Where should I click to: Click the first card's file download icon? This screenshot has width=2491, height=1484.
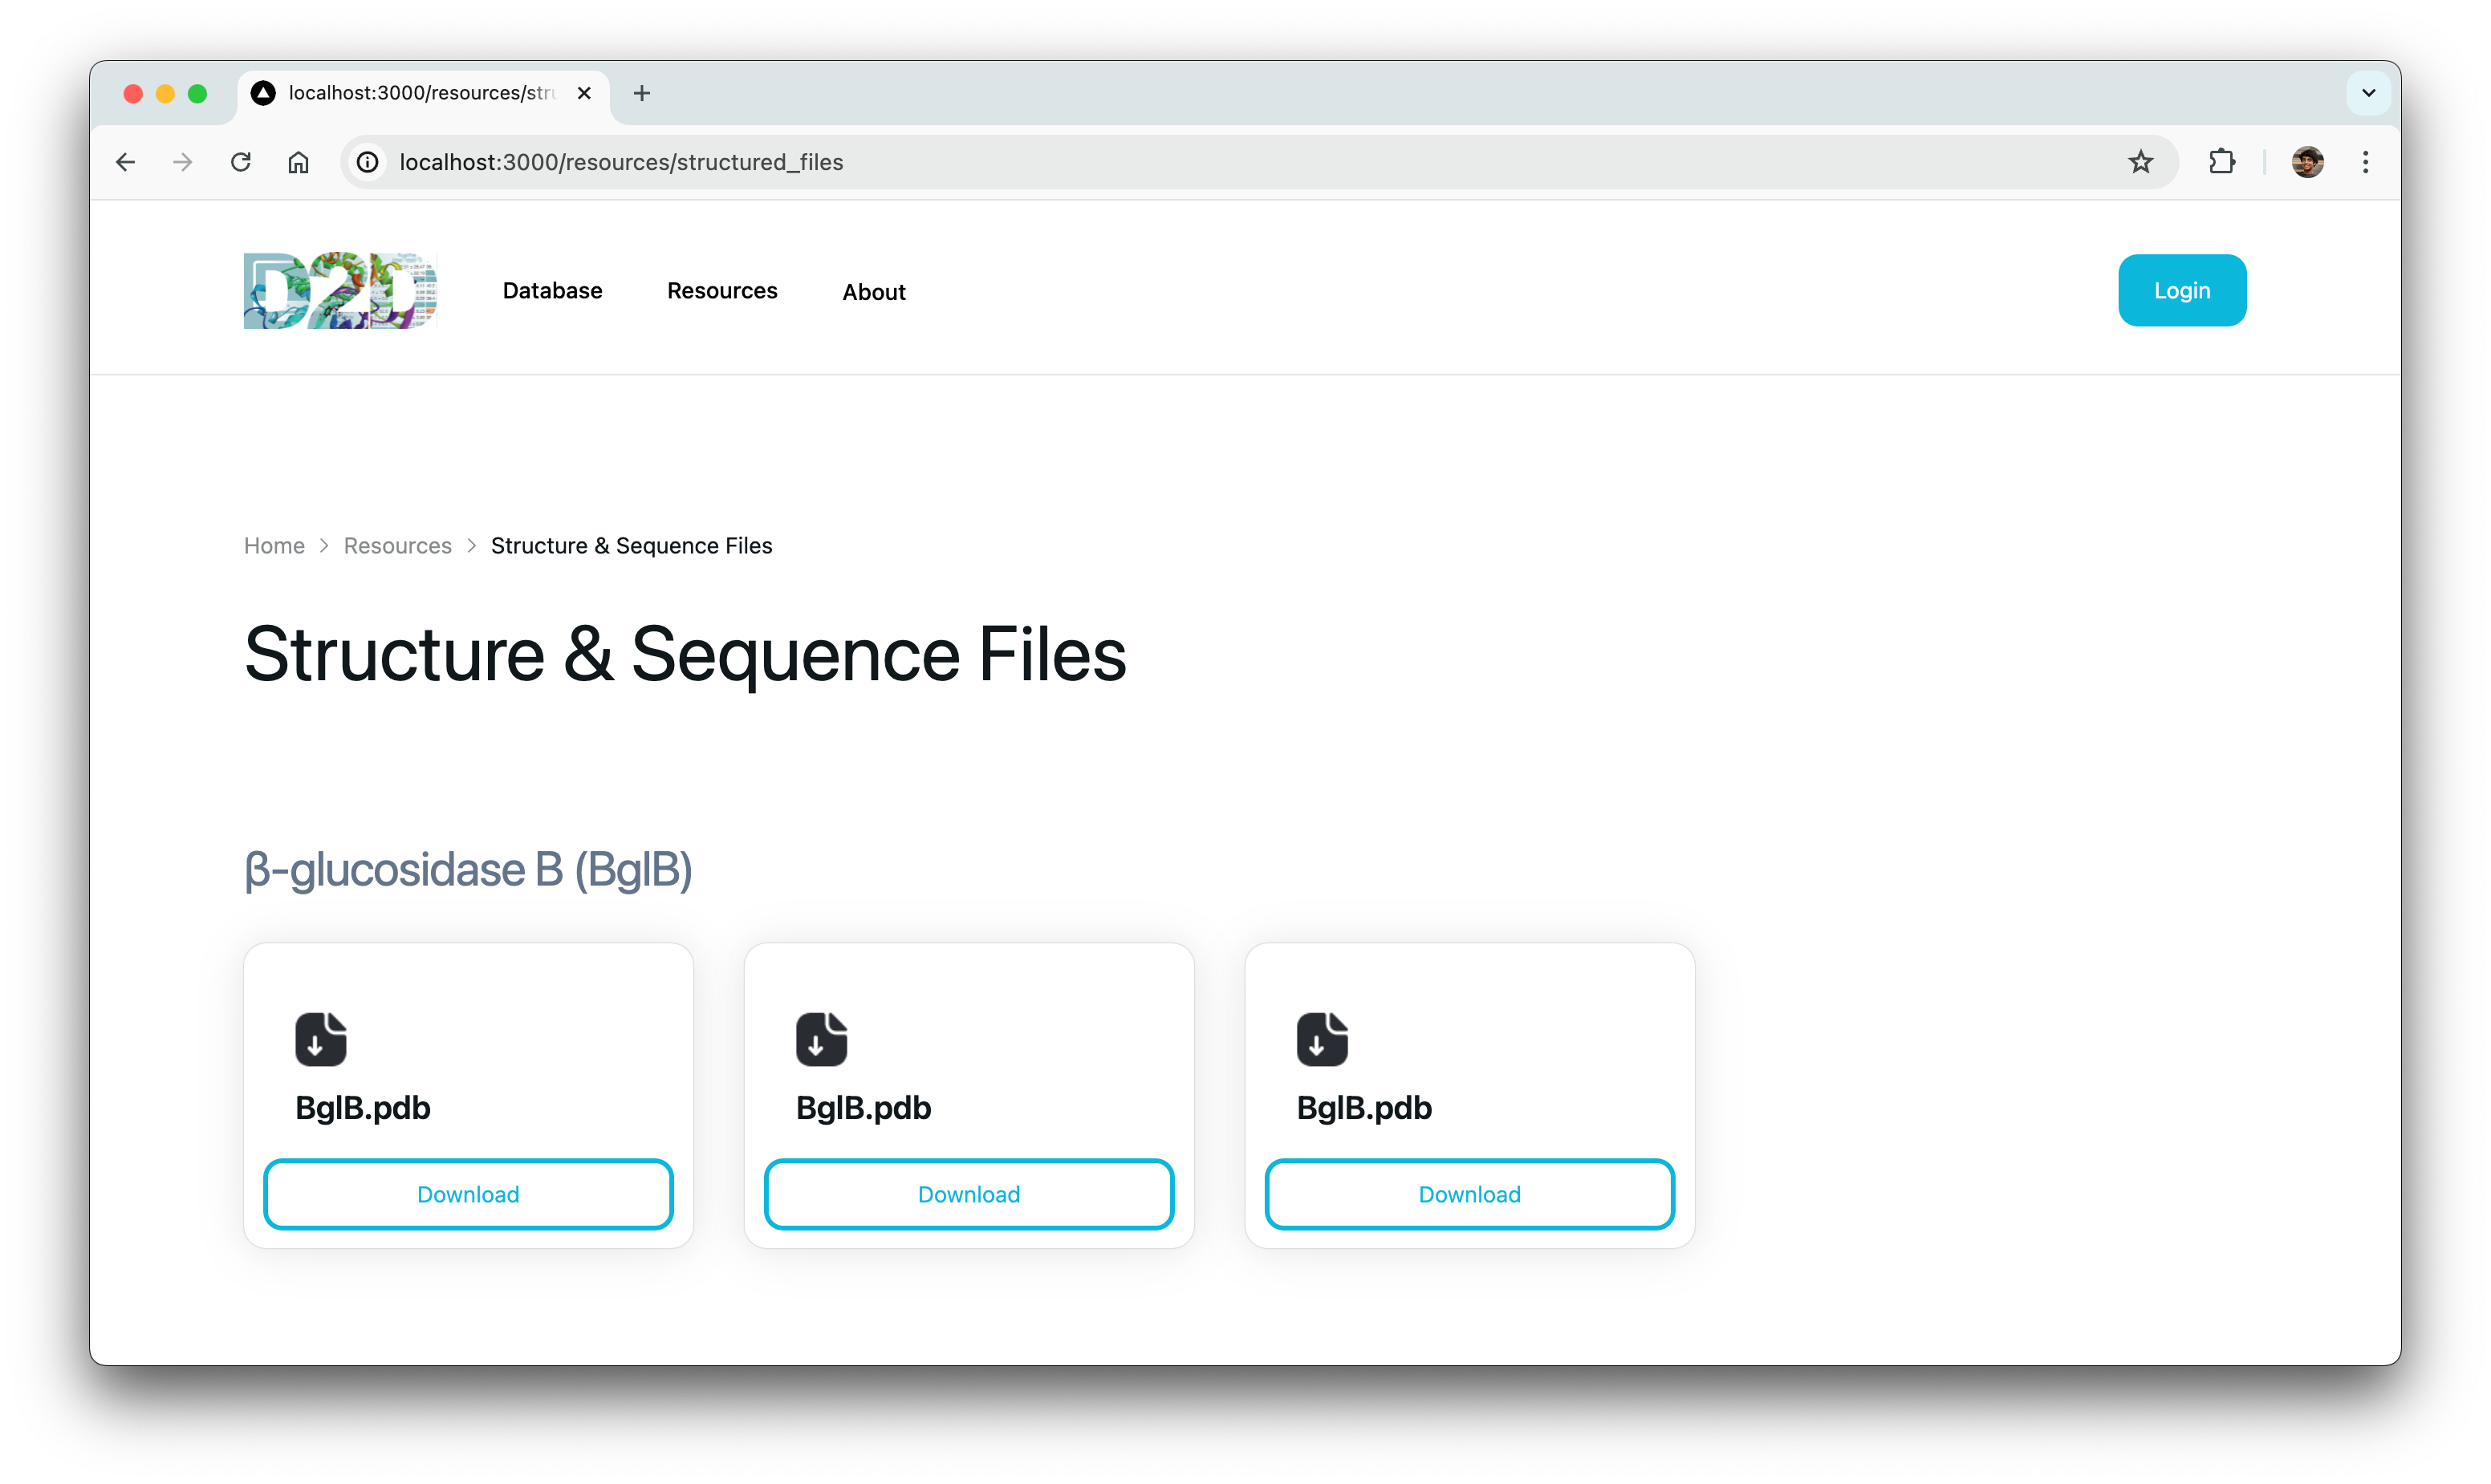pyautogui.click(x=320, y=1039)
